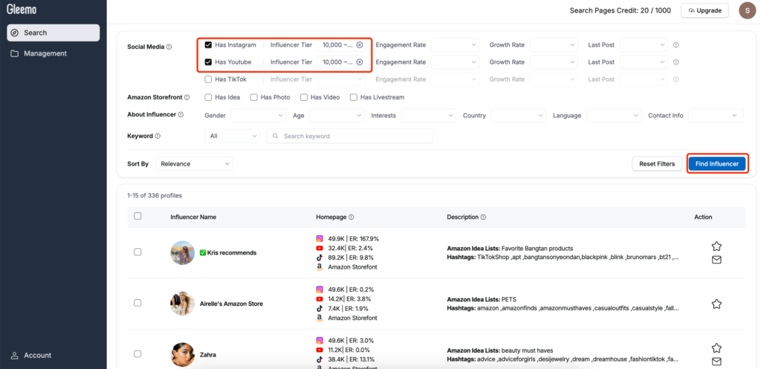Uncheck the Has Instagram checkbox
This screenshot has height=369, width=761.
[208, 45]
